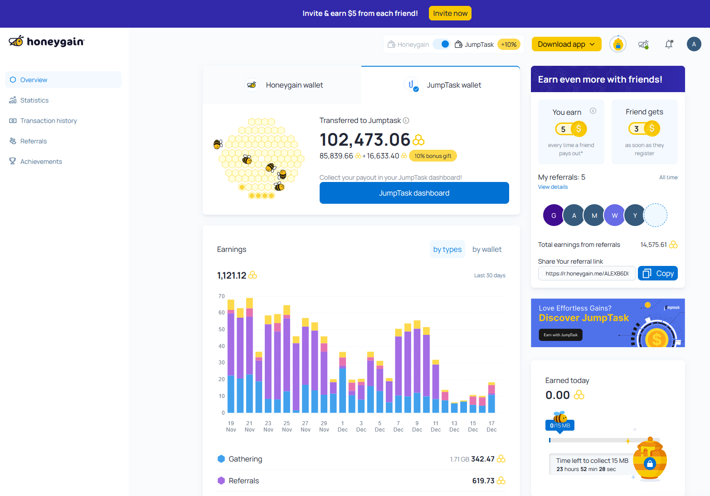710x496 pixels.
Task: Open the All time referrals filter
Action: coord(668,177)
